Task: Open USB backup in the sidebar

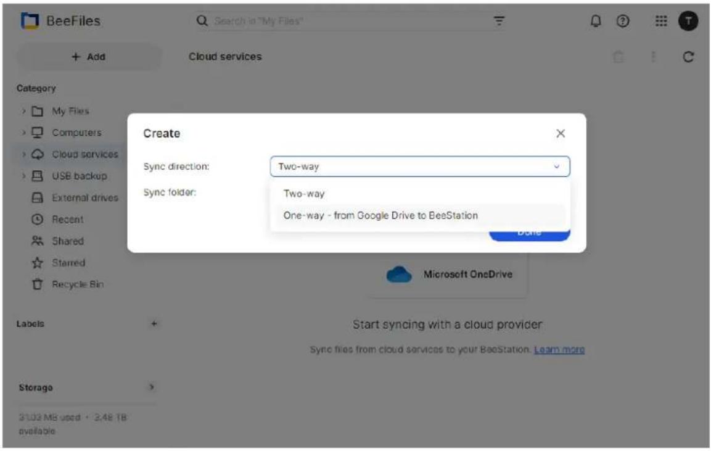Action: (80, 176)
